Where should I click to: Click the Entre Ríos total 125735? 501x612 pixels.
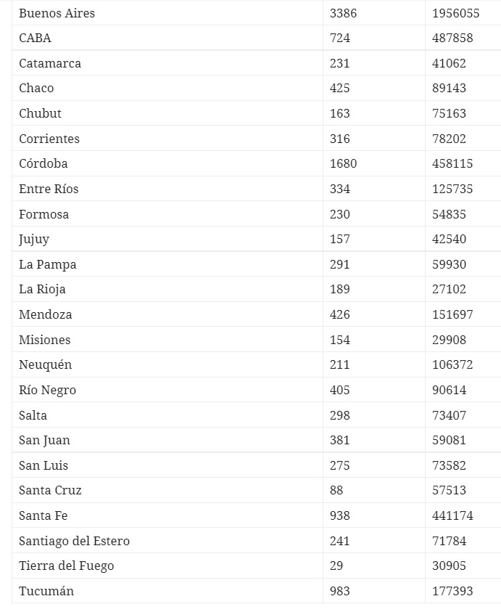452,189
